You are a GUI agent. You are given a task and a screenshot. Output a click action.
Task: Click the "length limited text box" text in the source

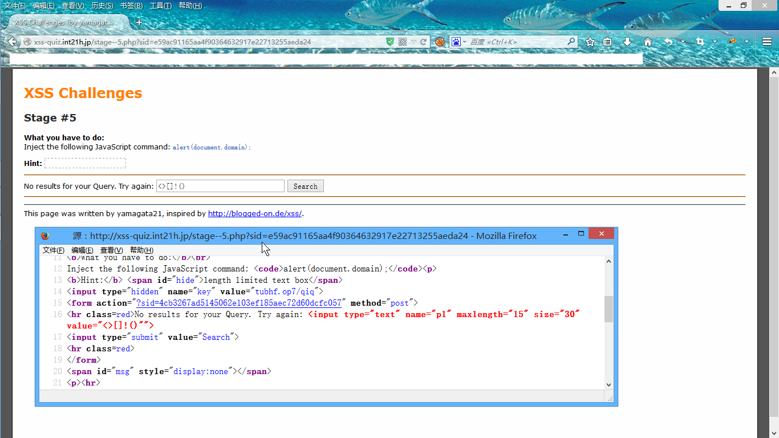[256, 280]
